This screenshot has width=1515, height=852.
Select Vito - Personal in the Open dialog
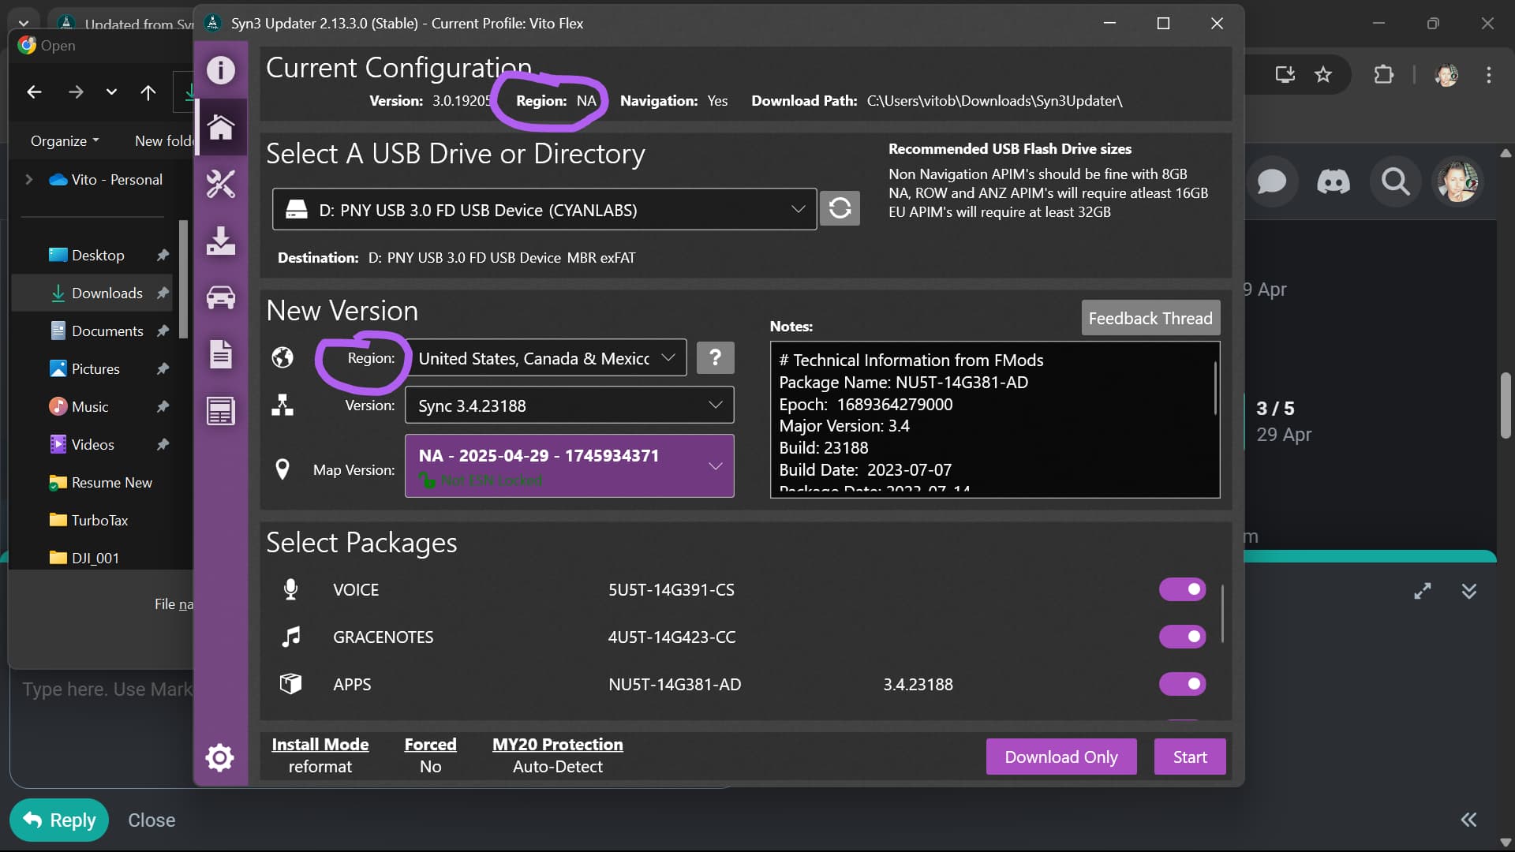click(x=105, y=179)
